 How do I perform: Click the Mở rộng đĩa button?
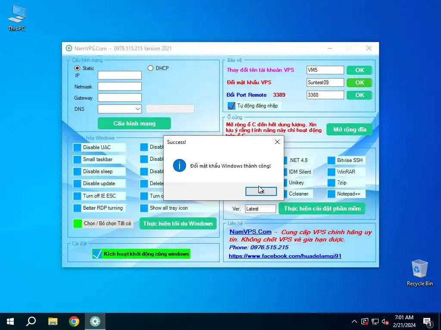[350, 129]
